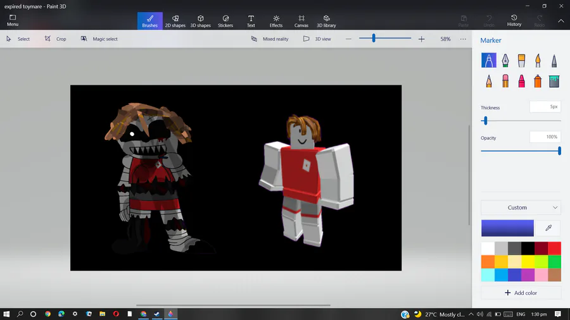Click the horizontal canvas scrollbar
This screenshot has width=570, height=320.
coord(233,305)
